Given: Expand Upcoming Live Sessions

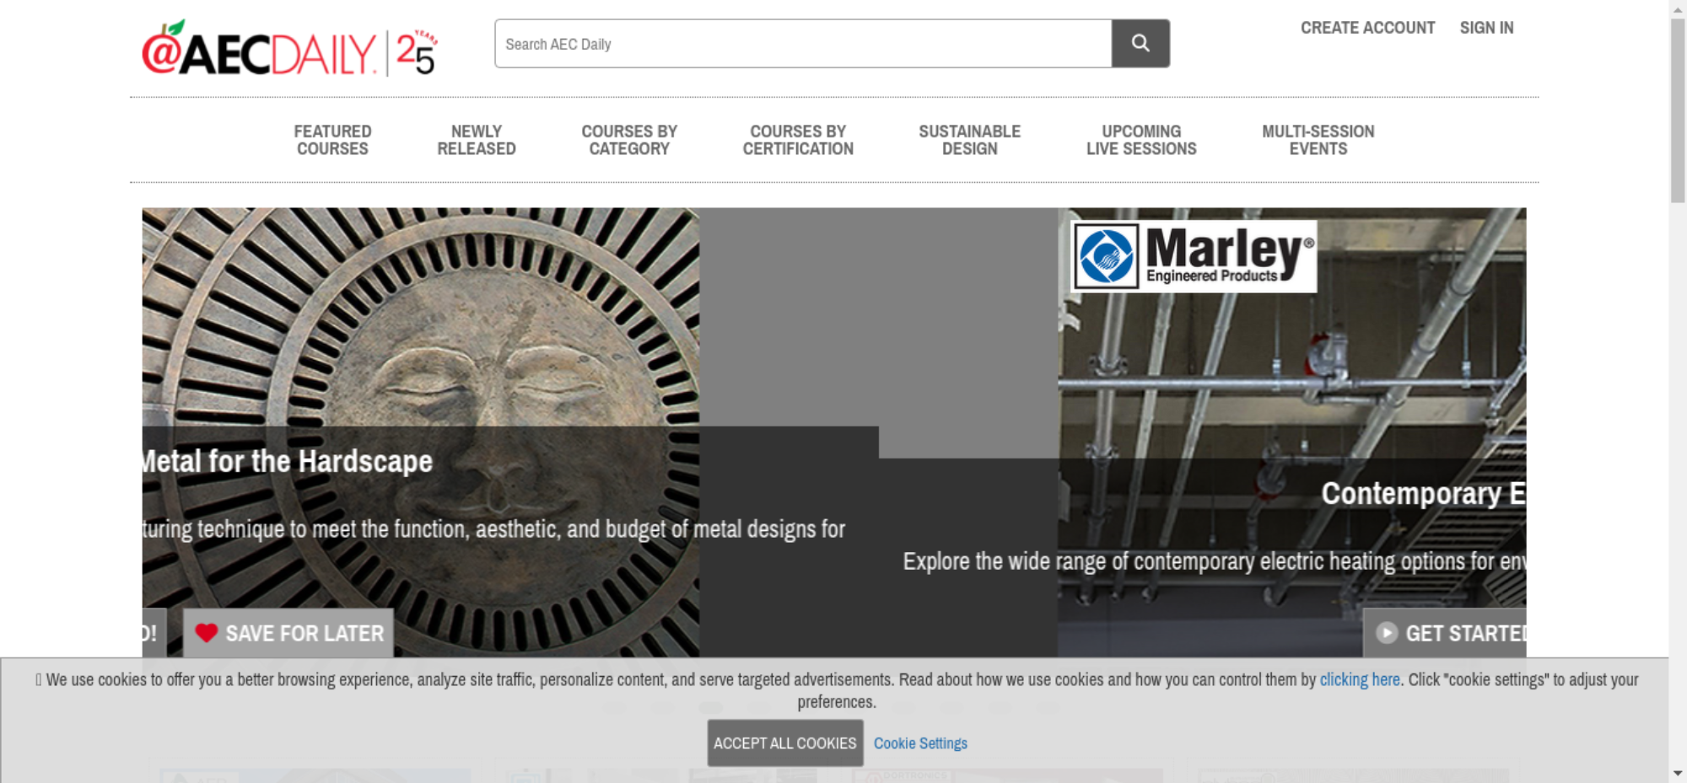Looking at the screenshot, I should point(1140,140).
